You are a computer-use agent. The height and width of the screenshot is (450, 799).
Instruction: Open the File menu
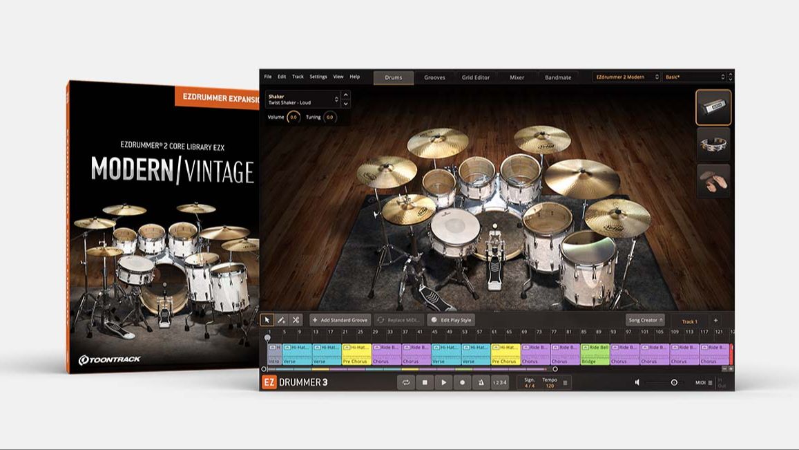268,77
